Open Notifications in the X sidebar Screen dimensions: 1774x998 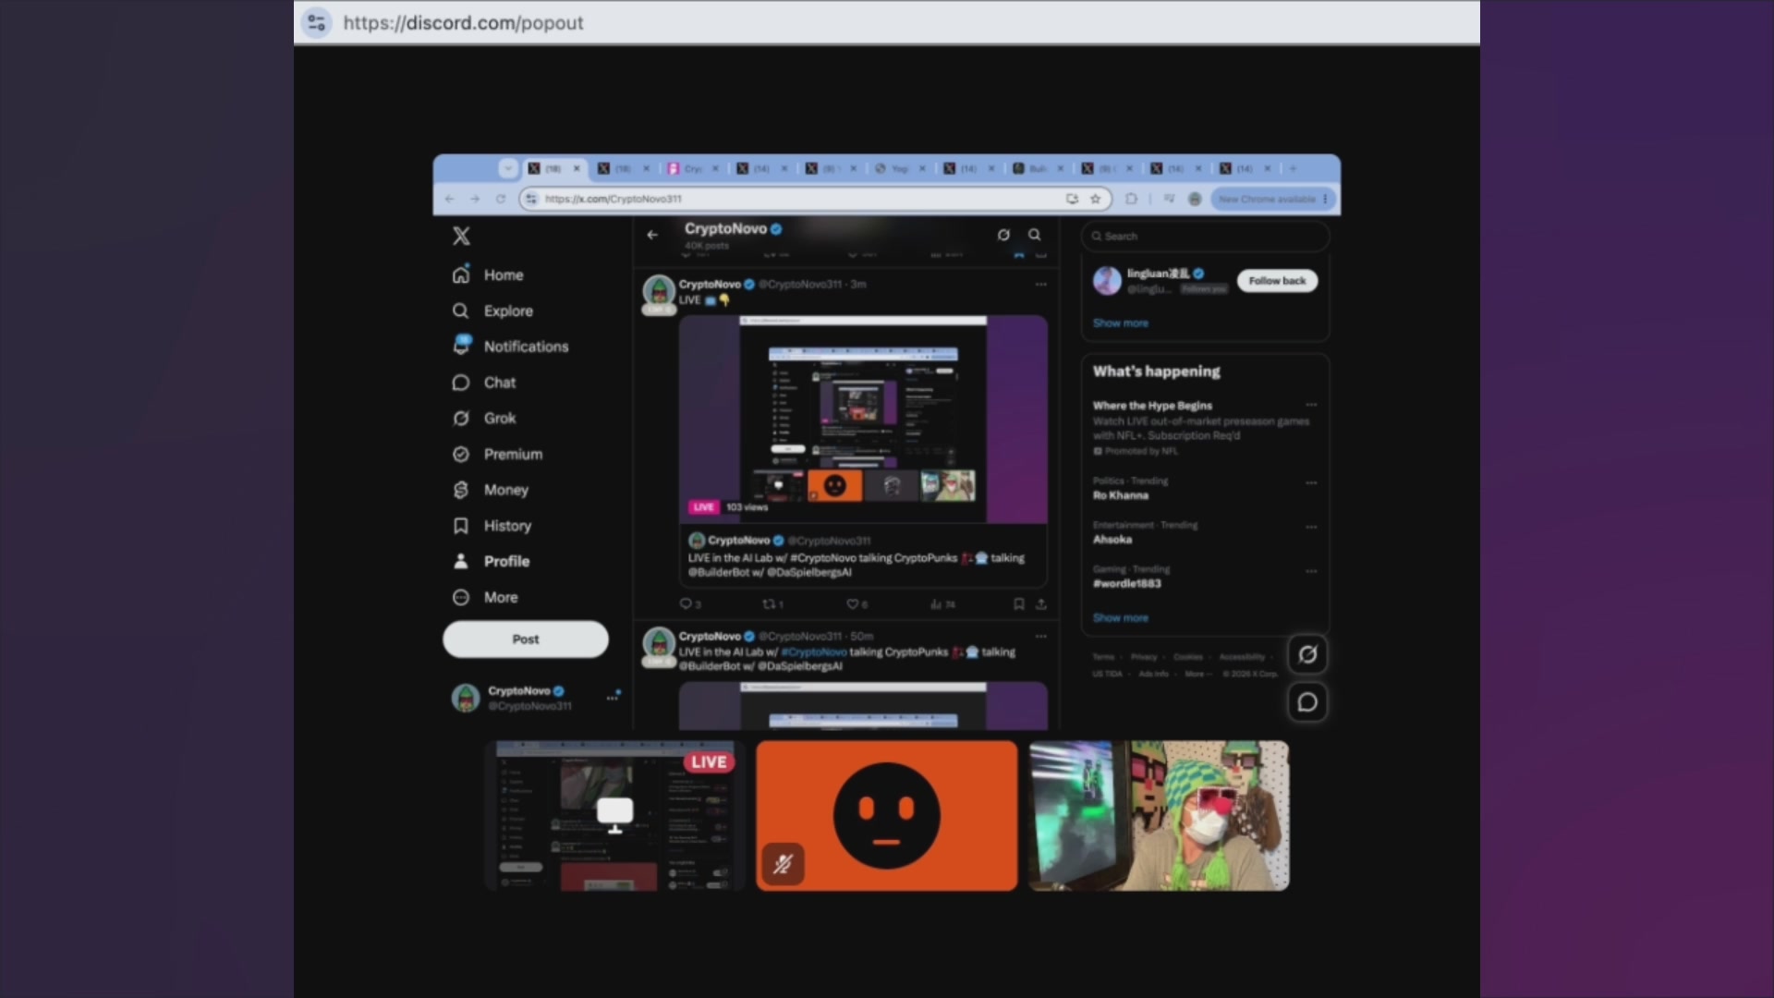coord(510,347)
